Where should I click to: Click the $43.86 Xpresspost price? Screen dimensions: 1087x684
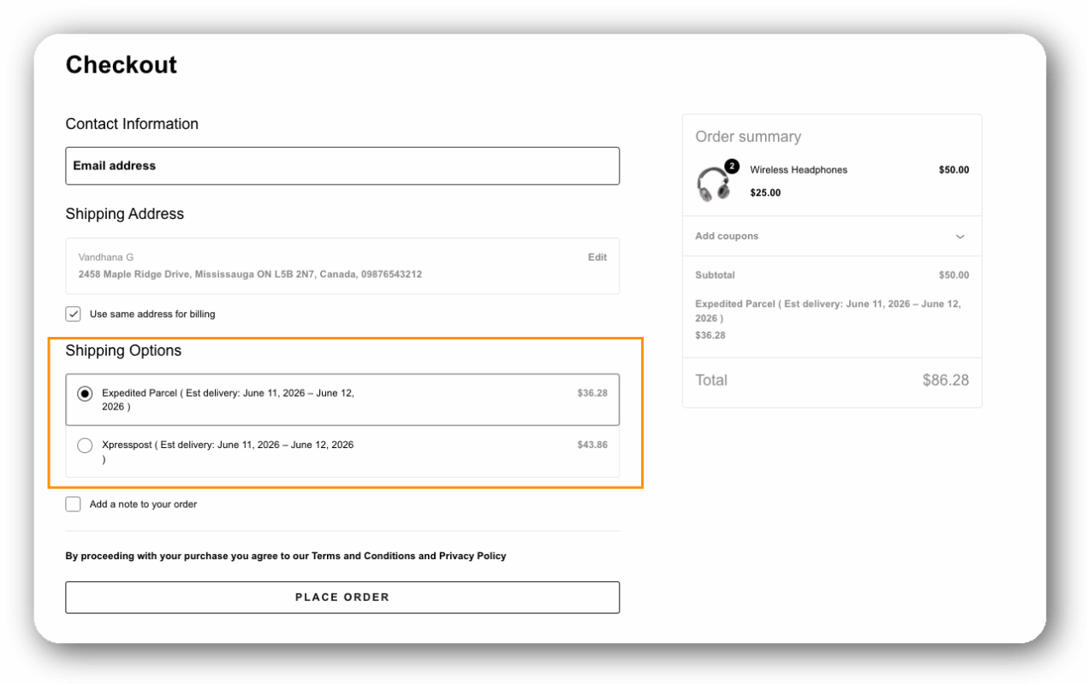592,445
